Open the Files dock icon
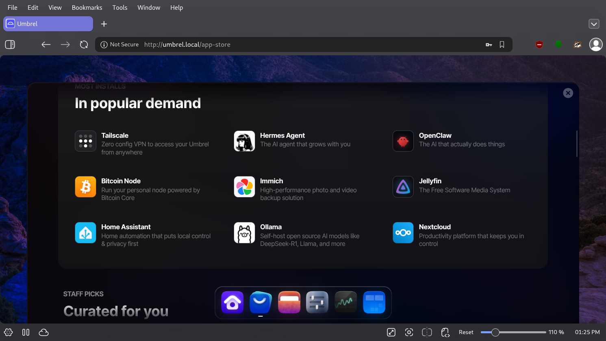 [289, 302]
